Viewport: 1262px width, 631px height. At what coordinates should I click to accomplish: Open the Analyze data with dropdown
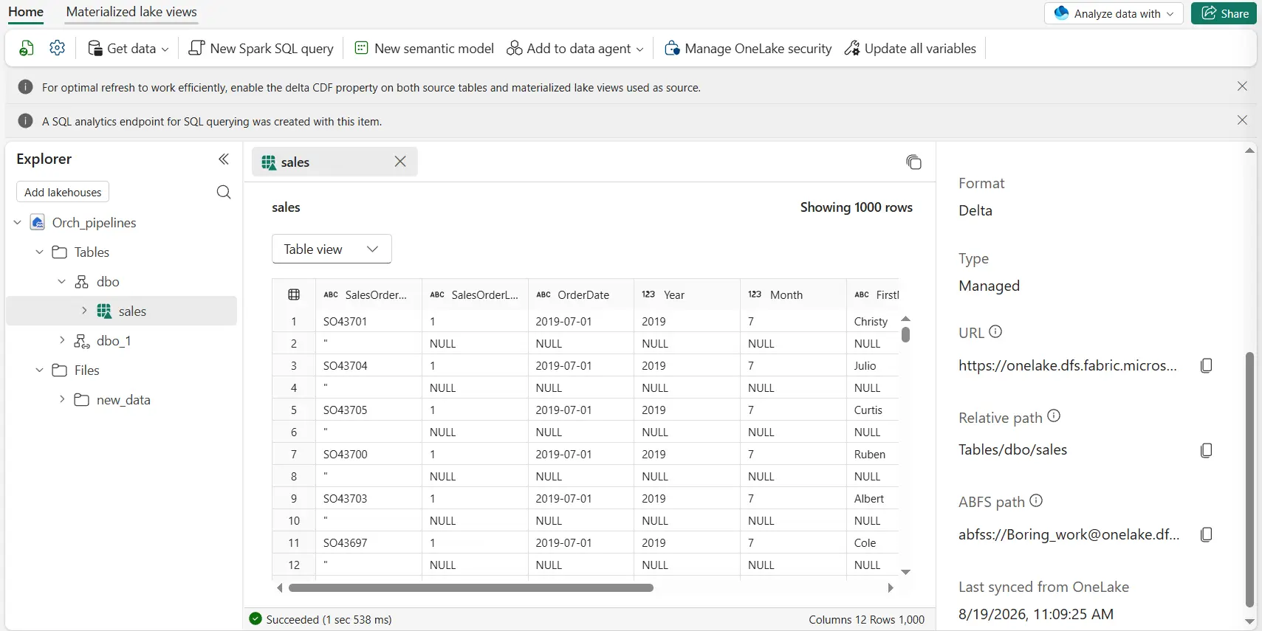tap(1114, 13)
